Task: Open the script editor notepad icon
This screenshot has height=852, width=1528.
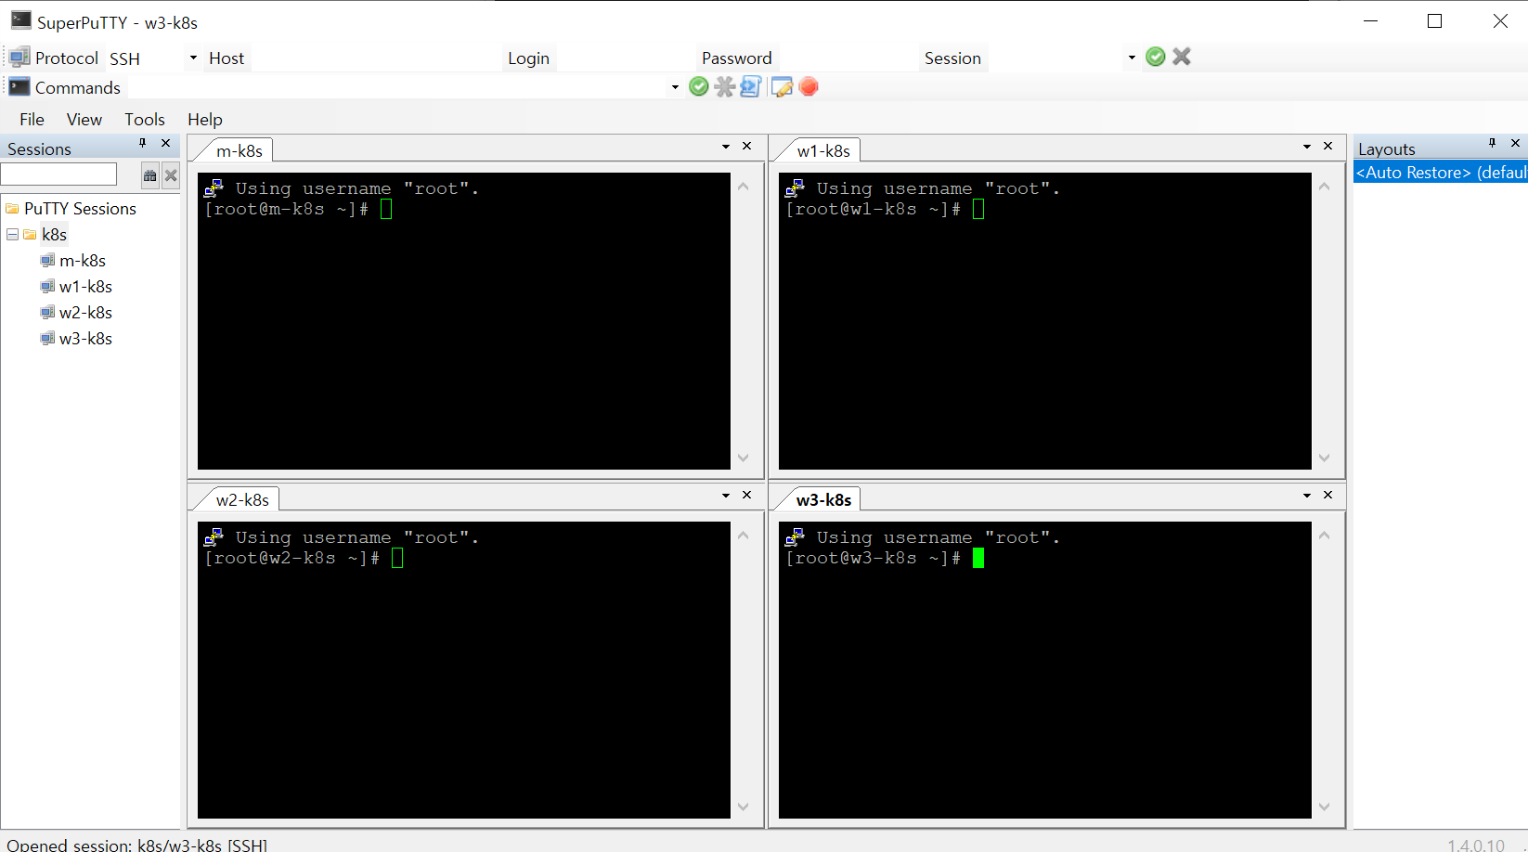Action: point(782,86)
